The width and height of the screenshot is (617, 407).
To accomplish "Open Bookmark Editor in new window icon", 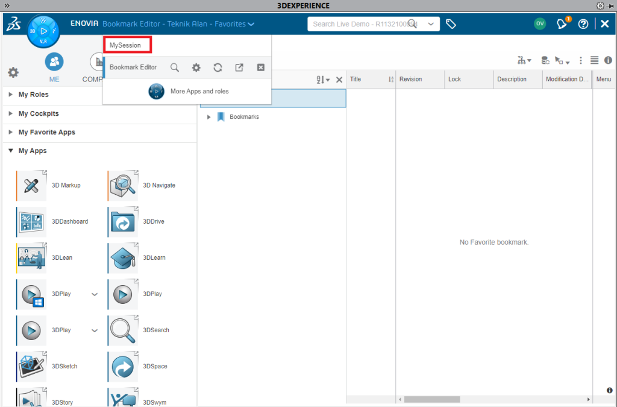I will [239, 68].
